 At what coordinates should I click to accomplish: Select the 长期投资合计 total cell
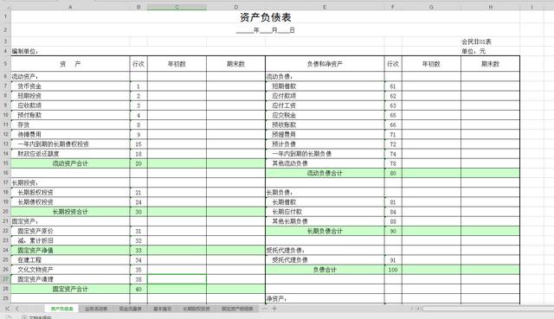(x=70, y=212)
